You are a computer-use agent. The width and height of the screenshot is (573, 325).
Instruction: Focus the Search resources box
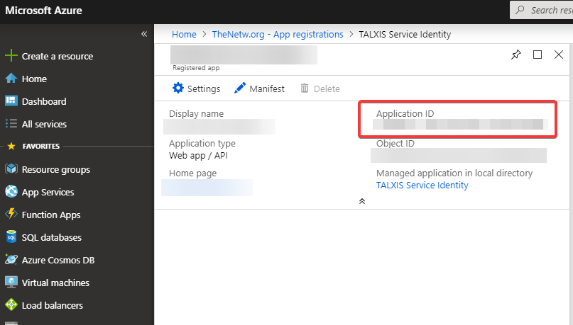[542, 10]
